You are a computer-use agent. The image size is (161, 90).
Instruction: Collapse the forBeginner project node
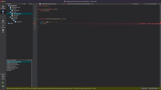7,6
